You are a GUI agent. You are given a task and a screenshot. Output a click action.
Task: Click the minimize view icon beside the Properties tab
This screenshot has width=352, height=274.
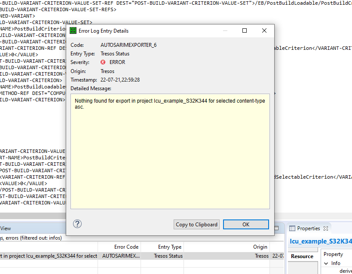275,228
